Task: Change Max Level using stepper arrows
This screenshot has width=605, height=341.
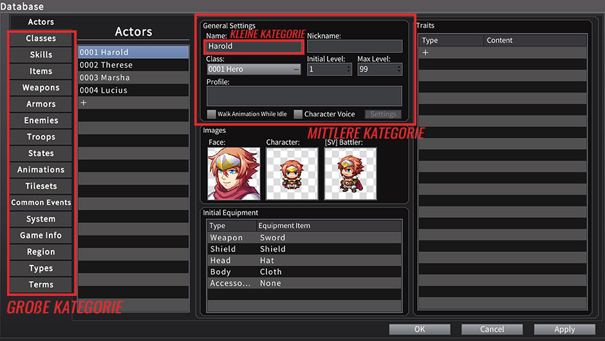Action: pyautogui.click(x=398, y=69)
